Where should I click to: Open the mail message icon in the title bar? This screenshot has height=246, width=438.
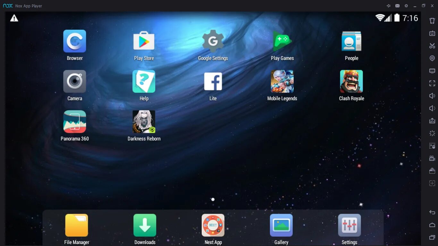click(397, 6)
